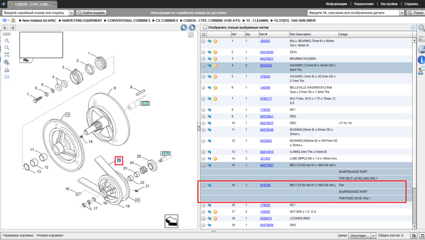Open part number link 919739

(x=265, y=185)
